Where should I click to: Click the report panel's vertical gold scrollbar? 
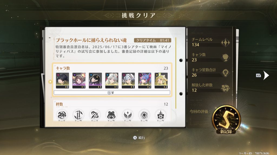(x=176, y=73)
